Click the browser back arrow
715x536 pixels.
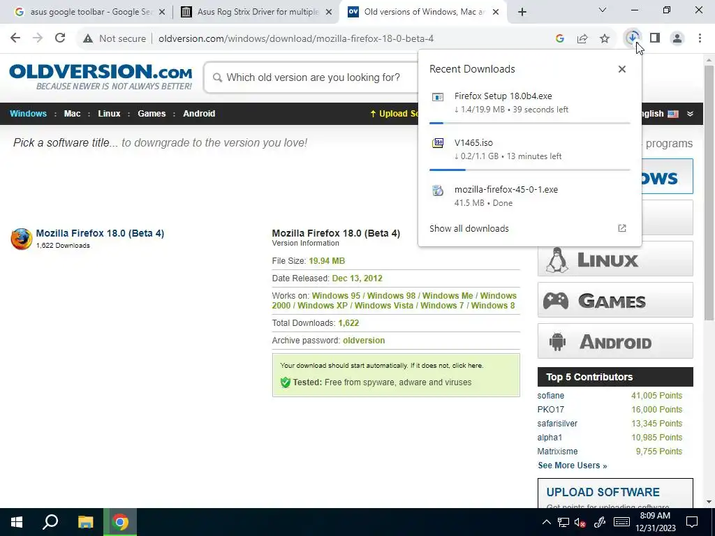[15, 38]
